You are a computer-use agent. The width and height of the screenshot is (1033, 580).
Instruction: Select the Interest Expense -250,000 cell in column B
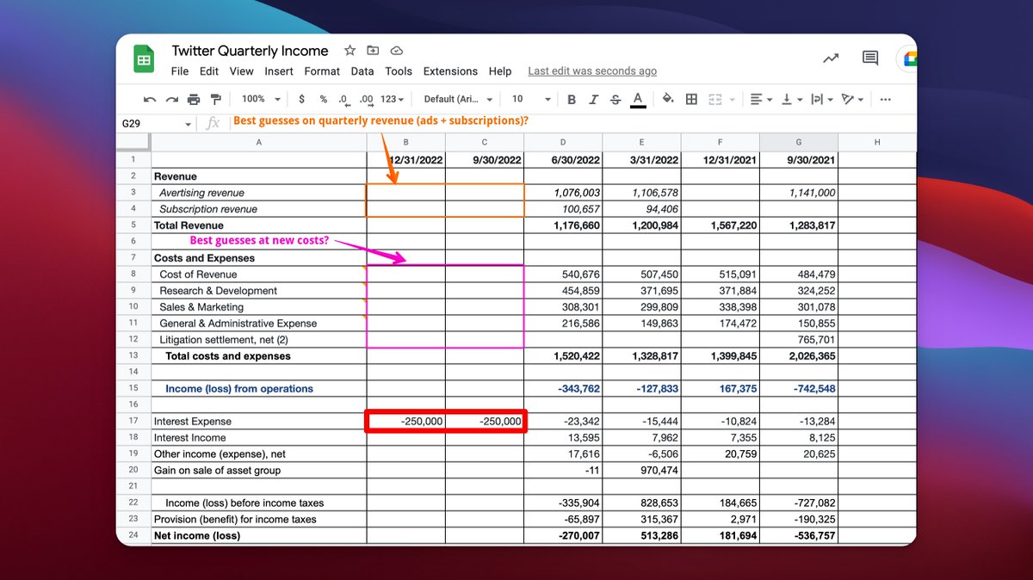[406, 422]
